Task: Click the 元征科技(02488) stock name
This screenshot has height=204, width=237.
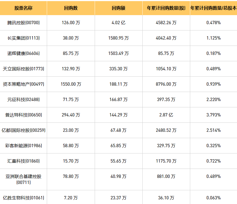Action: (x=23, y=100)
